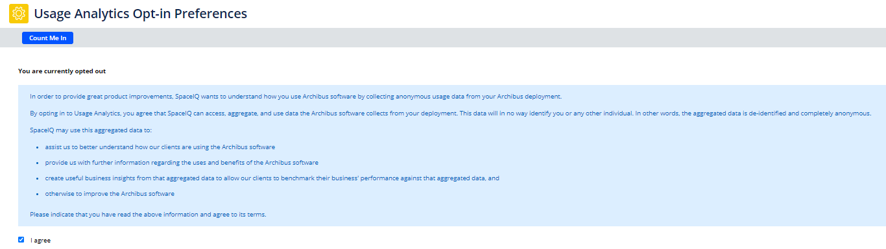
Task: Click the bullet dot before 'otherwise to improve'
Action: (x=38, y=195)
